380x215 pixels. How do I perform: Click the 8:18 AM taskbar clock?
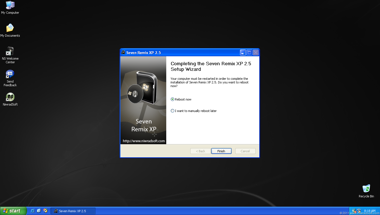pyautogui.click(x=370, y=211)
